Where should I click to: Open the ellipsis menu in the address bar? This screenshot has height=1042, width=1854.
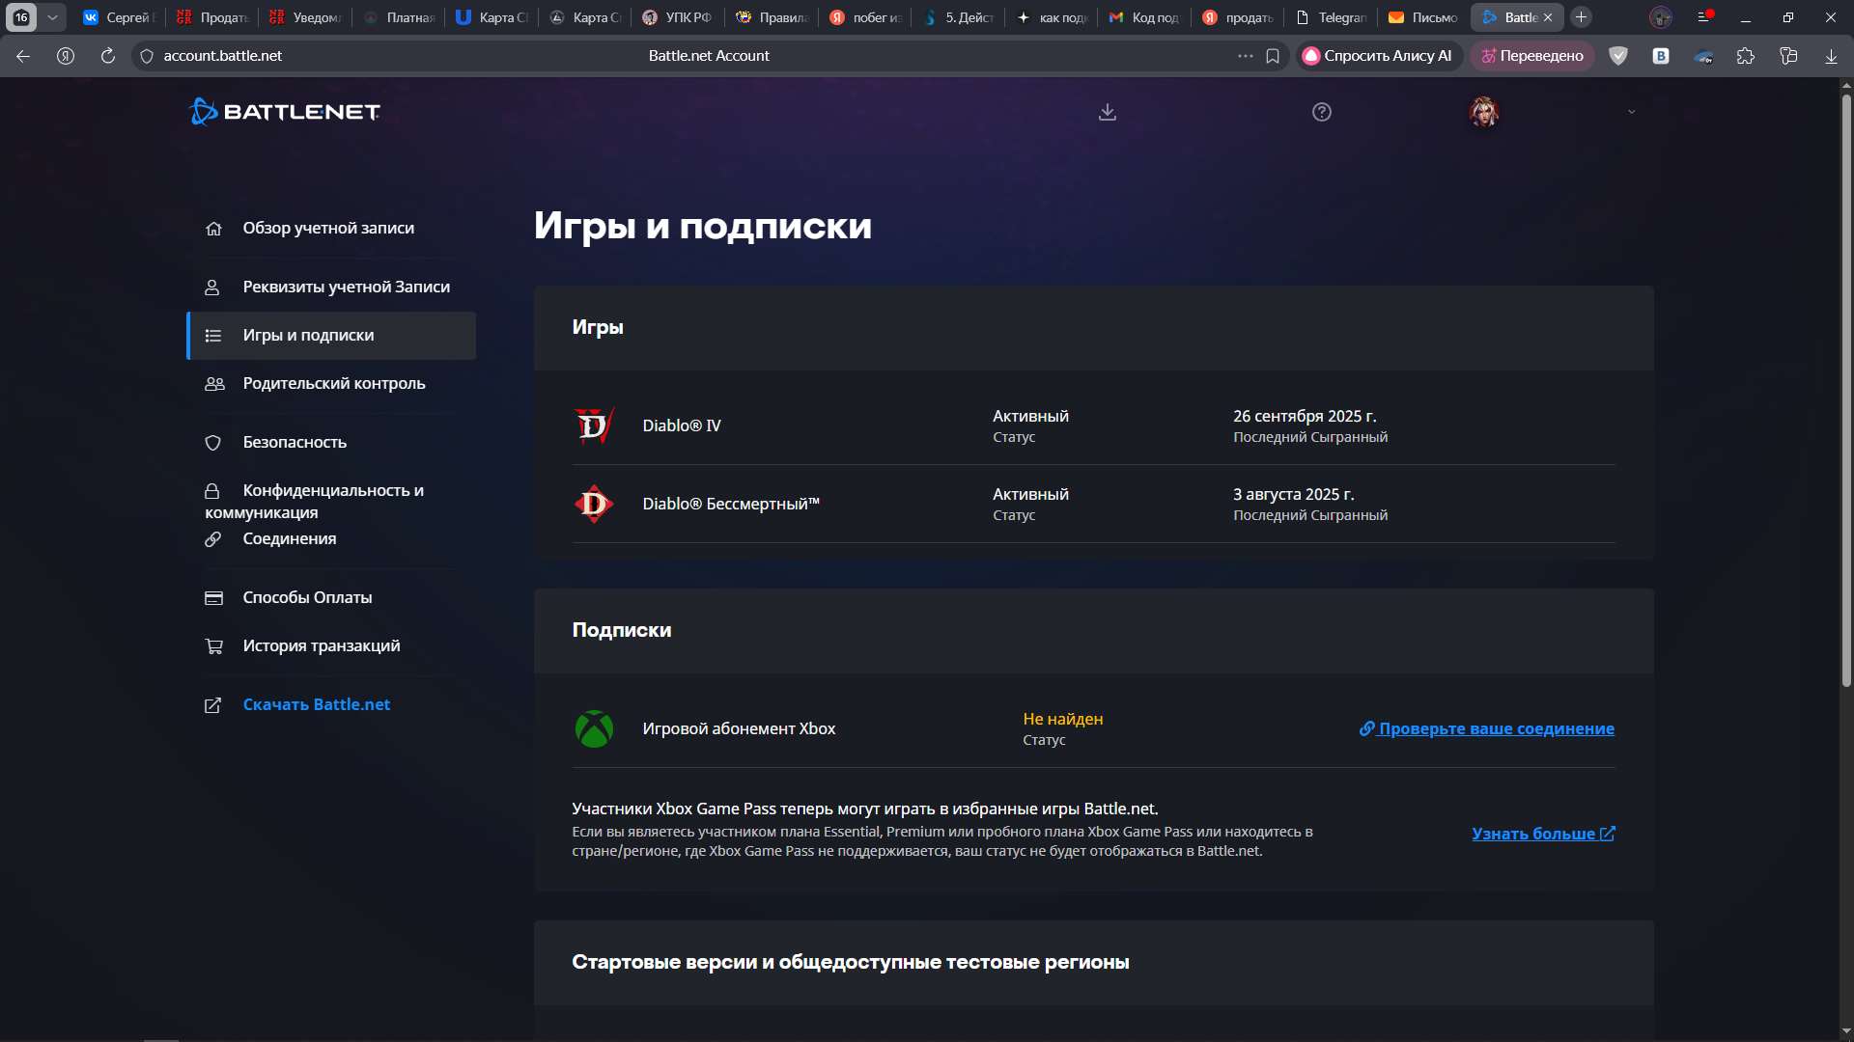[1245, 56]
